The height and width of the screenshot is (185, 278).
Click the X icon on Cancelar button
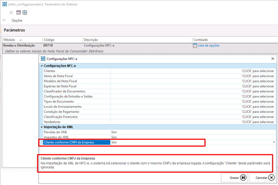(x=271, y=177)
